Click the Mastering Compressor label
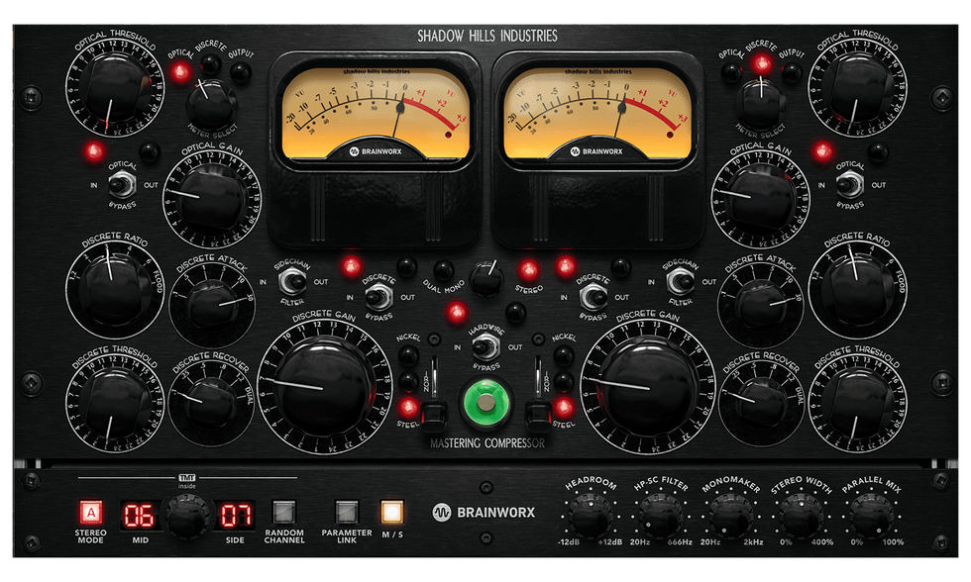The width and height of the screenshot is (971, 582). (x=487, y=442)
